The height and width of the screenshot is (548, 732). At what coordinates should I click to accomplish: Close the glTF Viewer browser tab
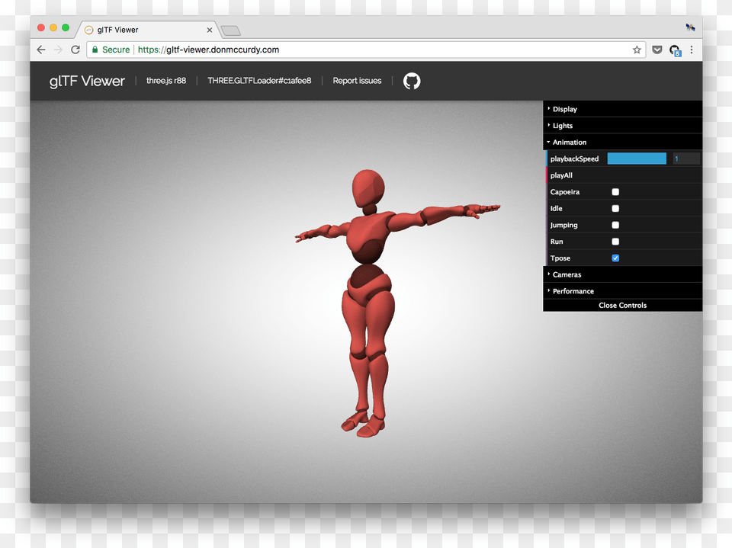click(210, 30)
